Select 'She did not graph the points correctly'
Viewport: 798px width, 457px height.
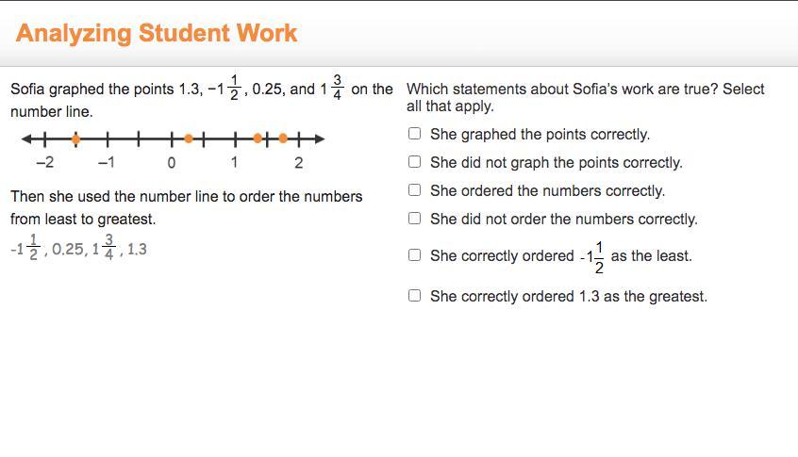(415, 162)
